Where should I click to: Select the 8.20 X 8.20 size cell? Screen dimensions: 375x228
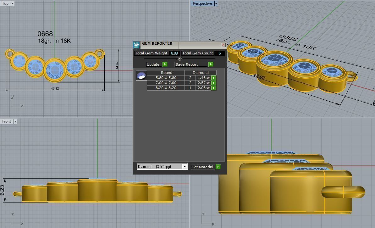[x=166, y=88]
